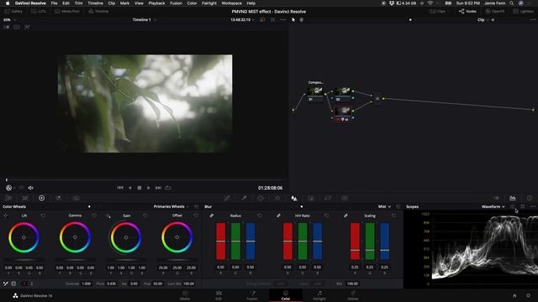This screenshot has width=538, height=302.
Task: Select node 02 thumbnail in node graph
Action: (x=343, y=91)
